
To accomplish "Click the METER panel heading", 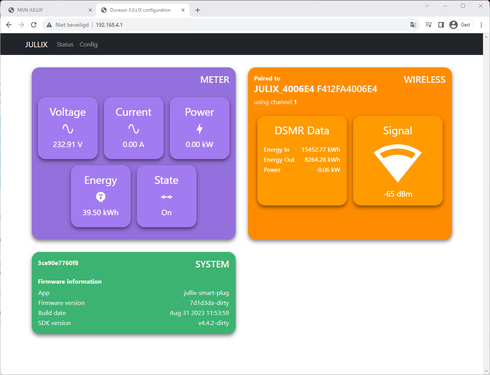I will [215, 80].
